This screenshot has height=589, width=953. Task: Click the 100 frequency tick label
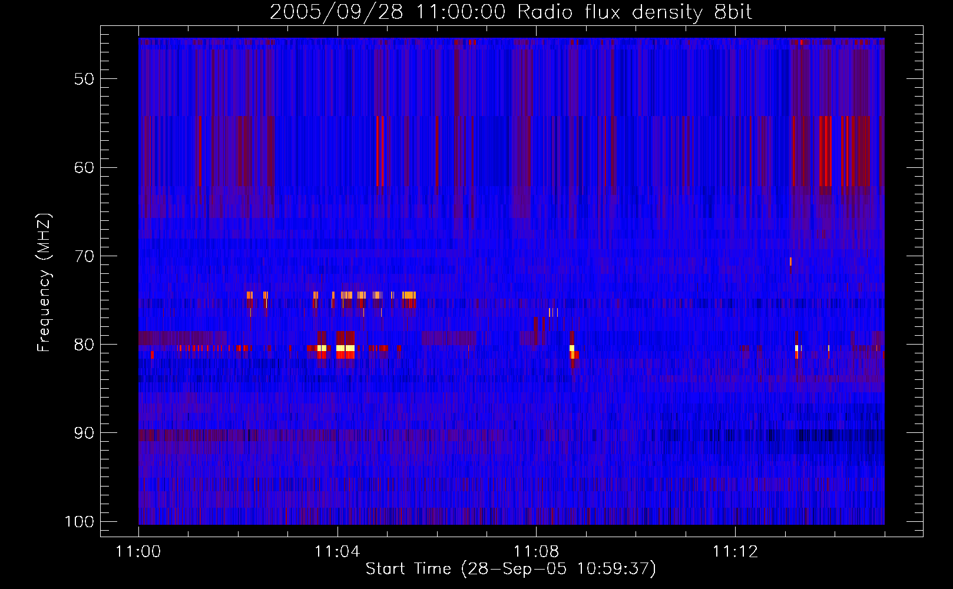(80, 522)
